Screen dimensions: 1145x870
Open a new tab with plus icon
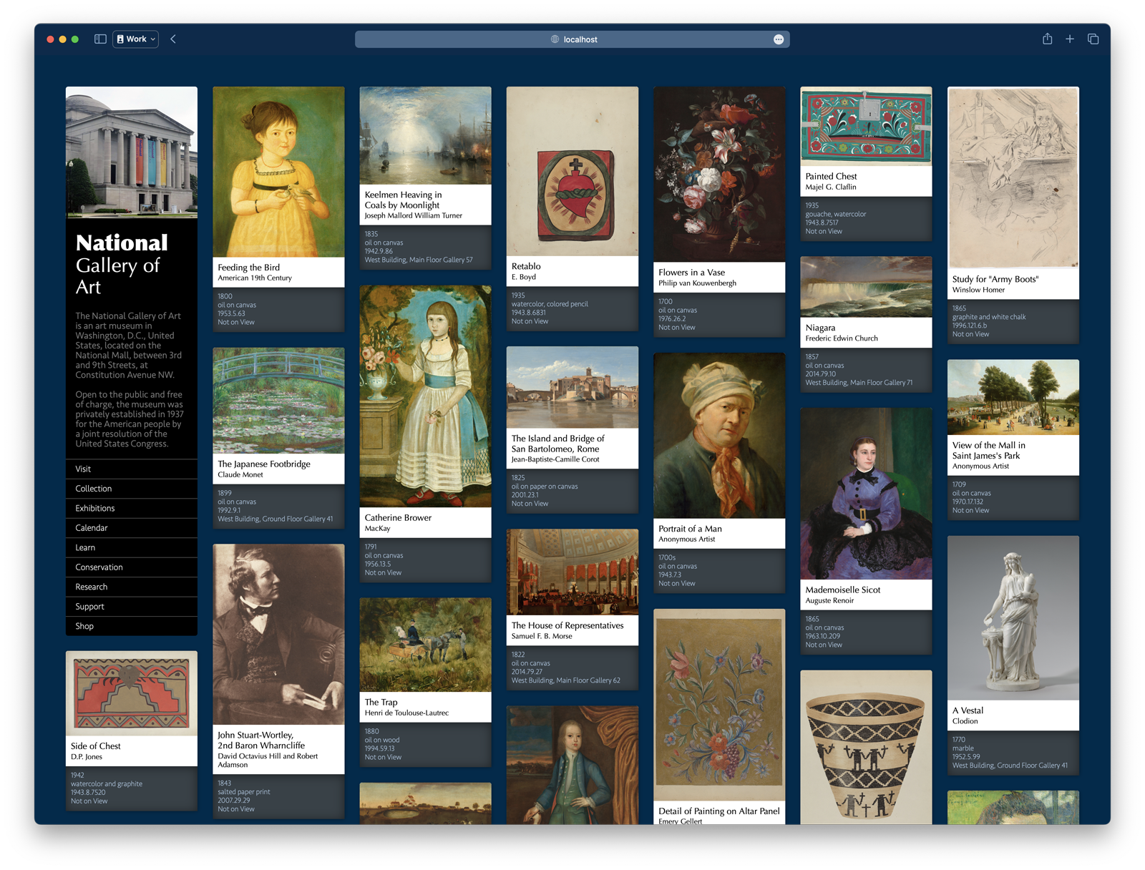(x=1070, y=39)
